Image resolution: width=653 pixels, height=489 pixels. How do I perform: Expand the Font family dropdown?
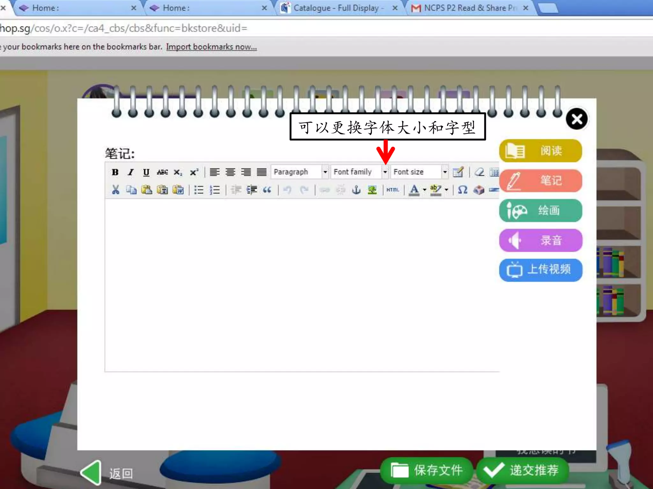[385, 172]
